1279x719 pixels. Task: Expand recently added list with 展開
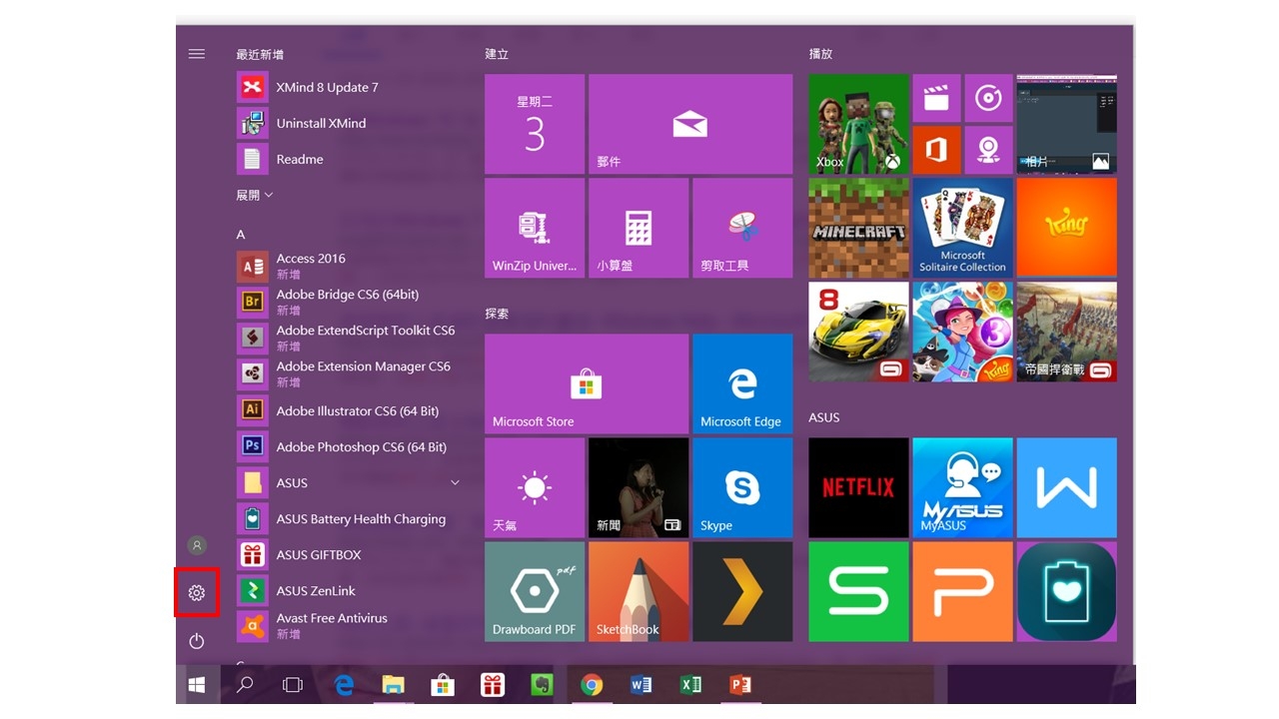coord(255,195)
